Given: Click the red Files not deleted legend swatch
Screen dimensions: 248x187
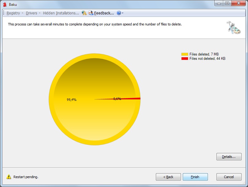Looking at the screenshot, I should click(x=185, y=59).
